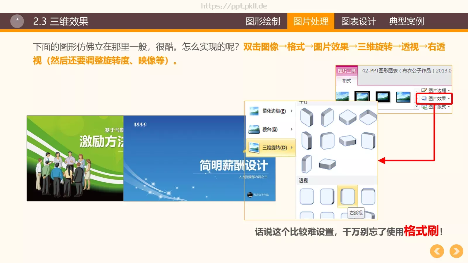Screen dimensions: 468x263
Task: Pick the white-bordered black frame picture style
Action: (362, 96)
